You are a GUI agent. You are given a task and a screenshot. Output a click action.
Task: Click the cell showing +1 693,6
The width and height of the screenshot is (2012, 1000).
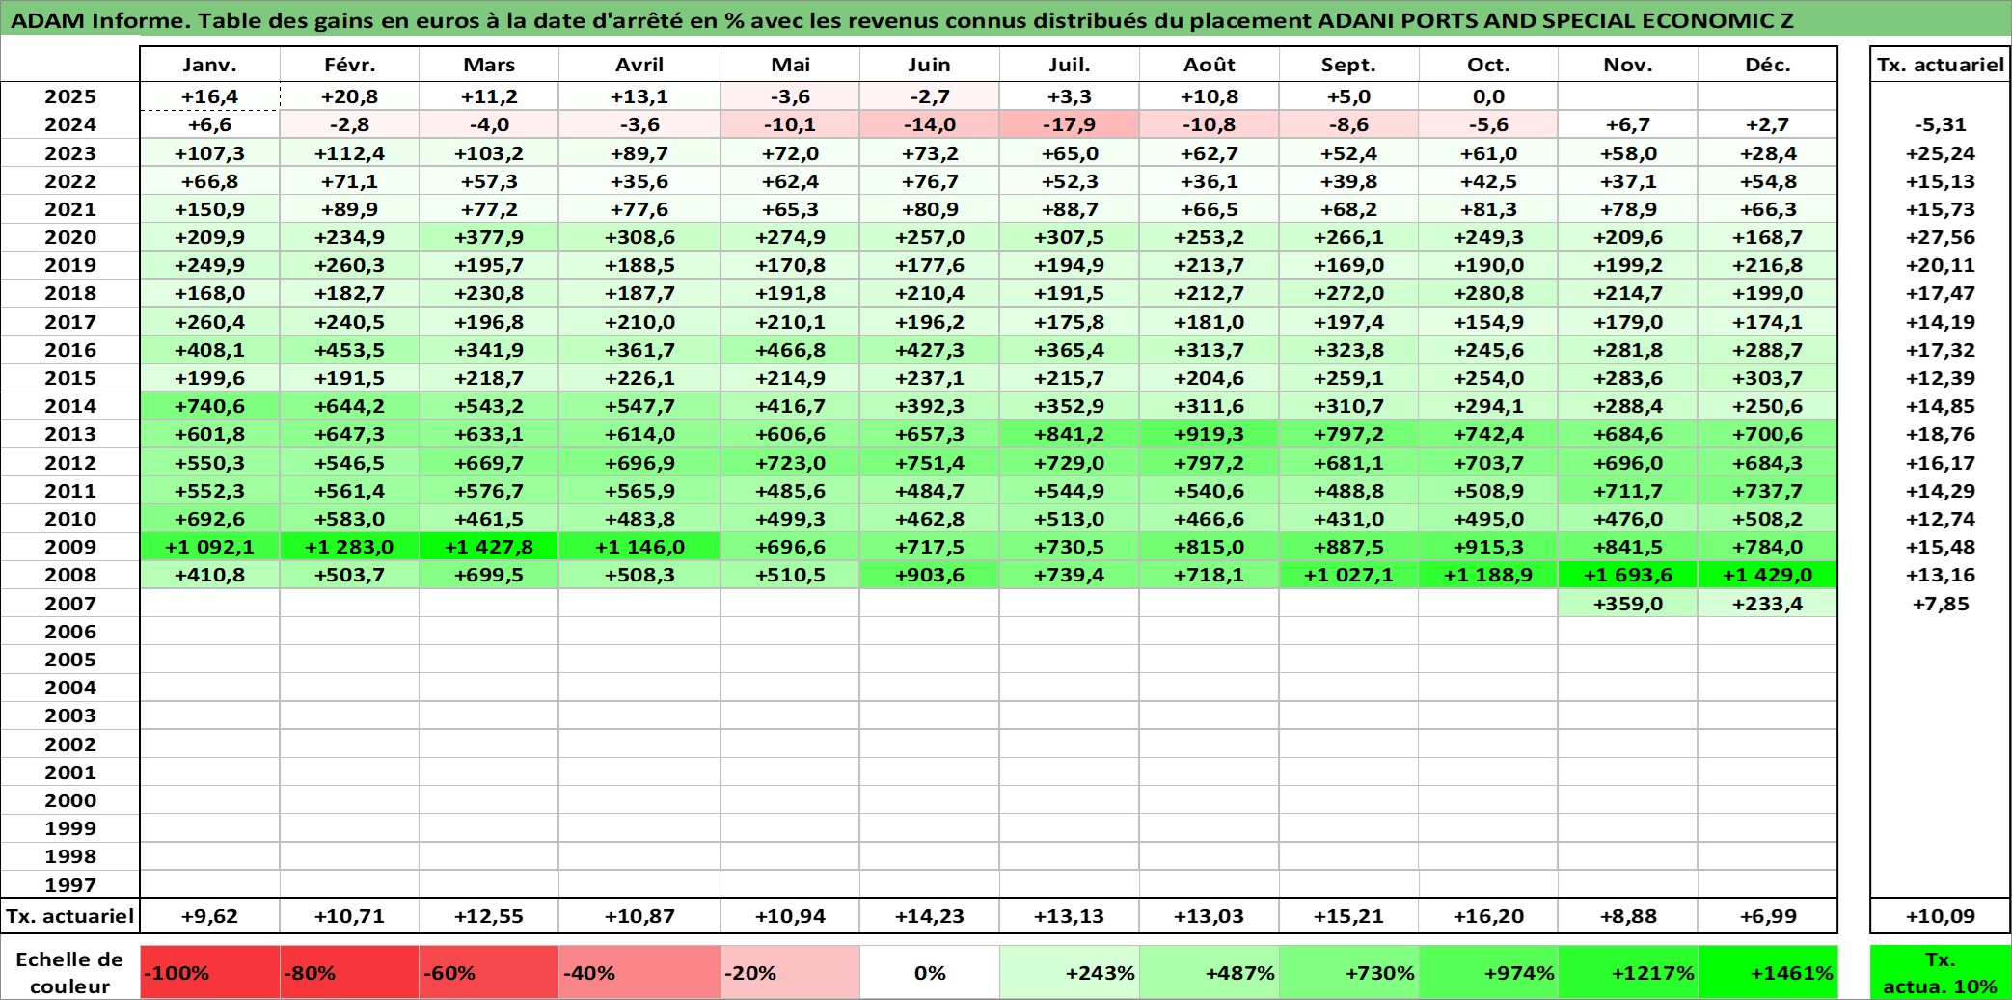1628,575
